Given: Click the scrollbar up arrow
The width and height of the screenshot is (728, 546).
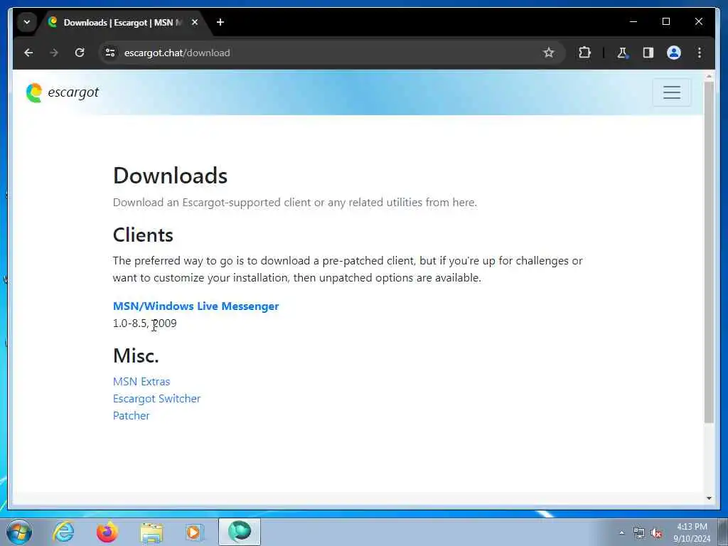Looking at the screenshot, I should (709, 75).
